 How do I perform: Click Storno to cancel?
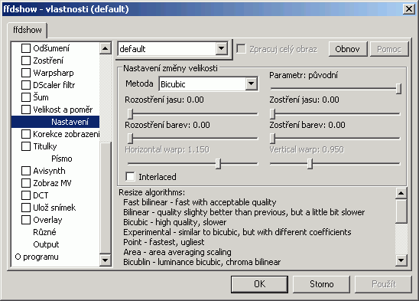pyautogui.click(x=321, y=284)
